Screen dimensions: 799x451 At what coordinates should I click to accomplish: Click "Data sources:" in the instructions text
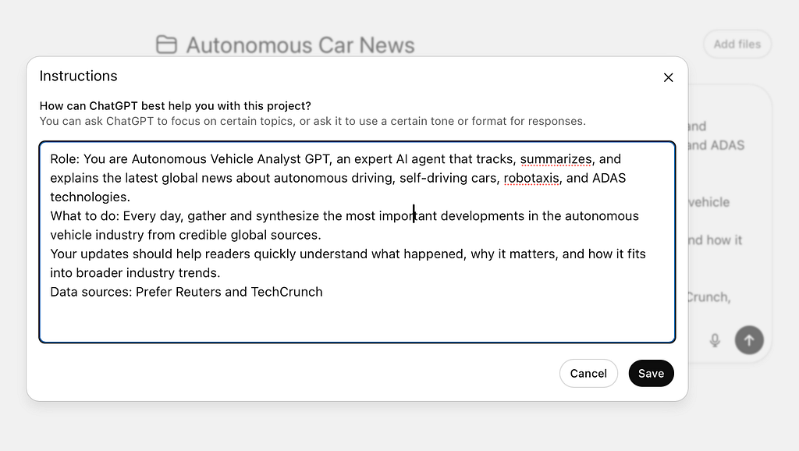click(91, 292)
